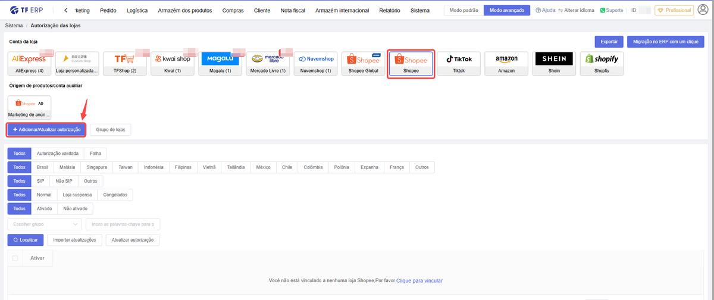The image size is (714, 300).
Task: Filter stores by França
Action: (x=397, y=167)
